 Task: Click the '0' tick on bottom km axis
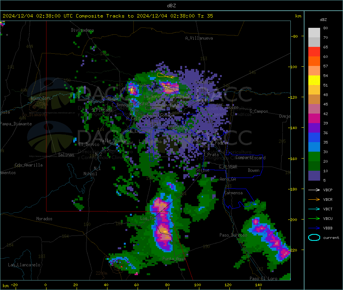45,285
